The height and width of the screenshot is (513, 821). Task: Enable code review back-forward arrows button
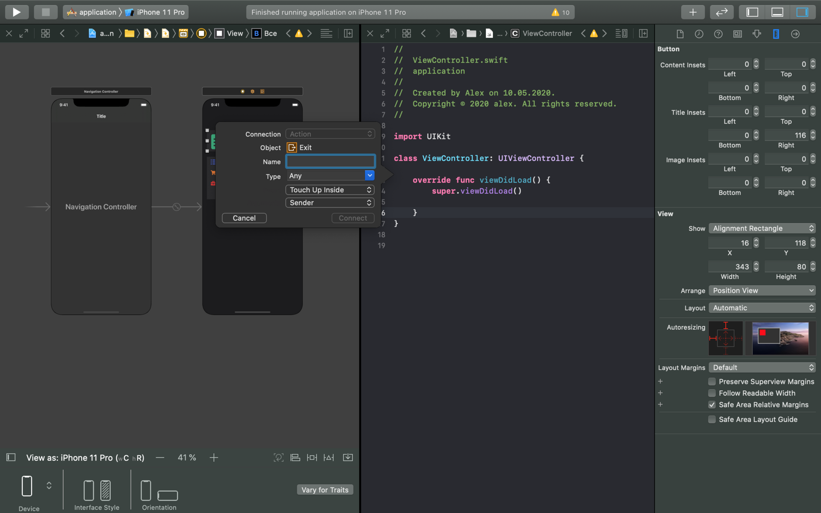pyautogui.click(x=722, y=12)
